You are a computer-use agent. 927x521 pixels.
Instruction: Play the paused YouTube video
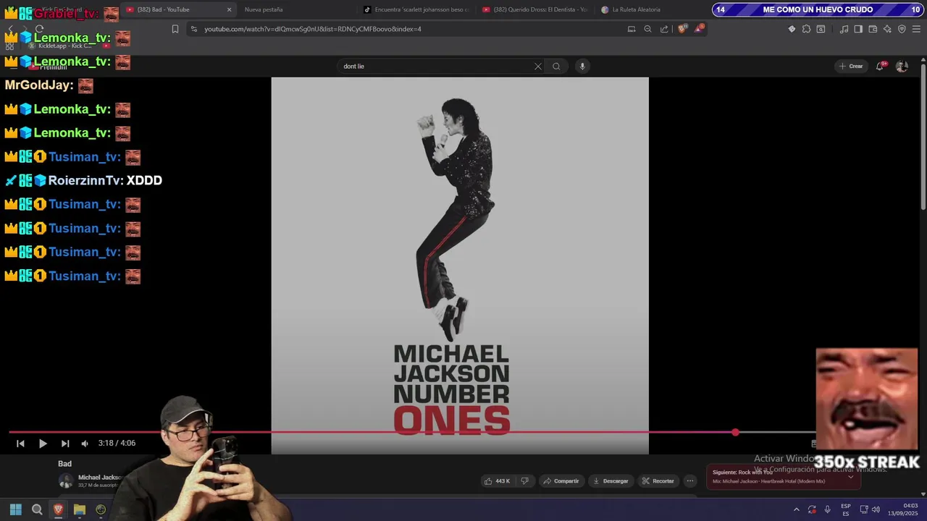click(43, 444)
